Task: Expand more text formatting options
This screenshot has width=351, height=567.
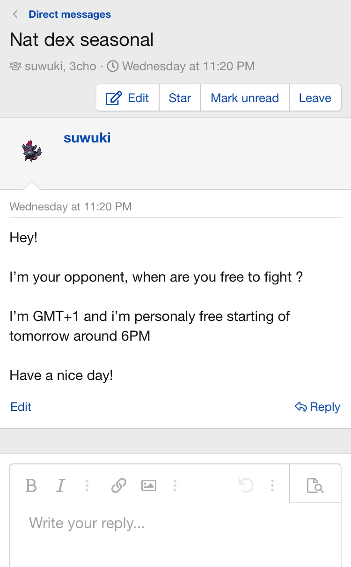Action: pos(87,485)
